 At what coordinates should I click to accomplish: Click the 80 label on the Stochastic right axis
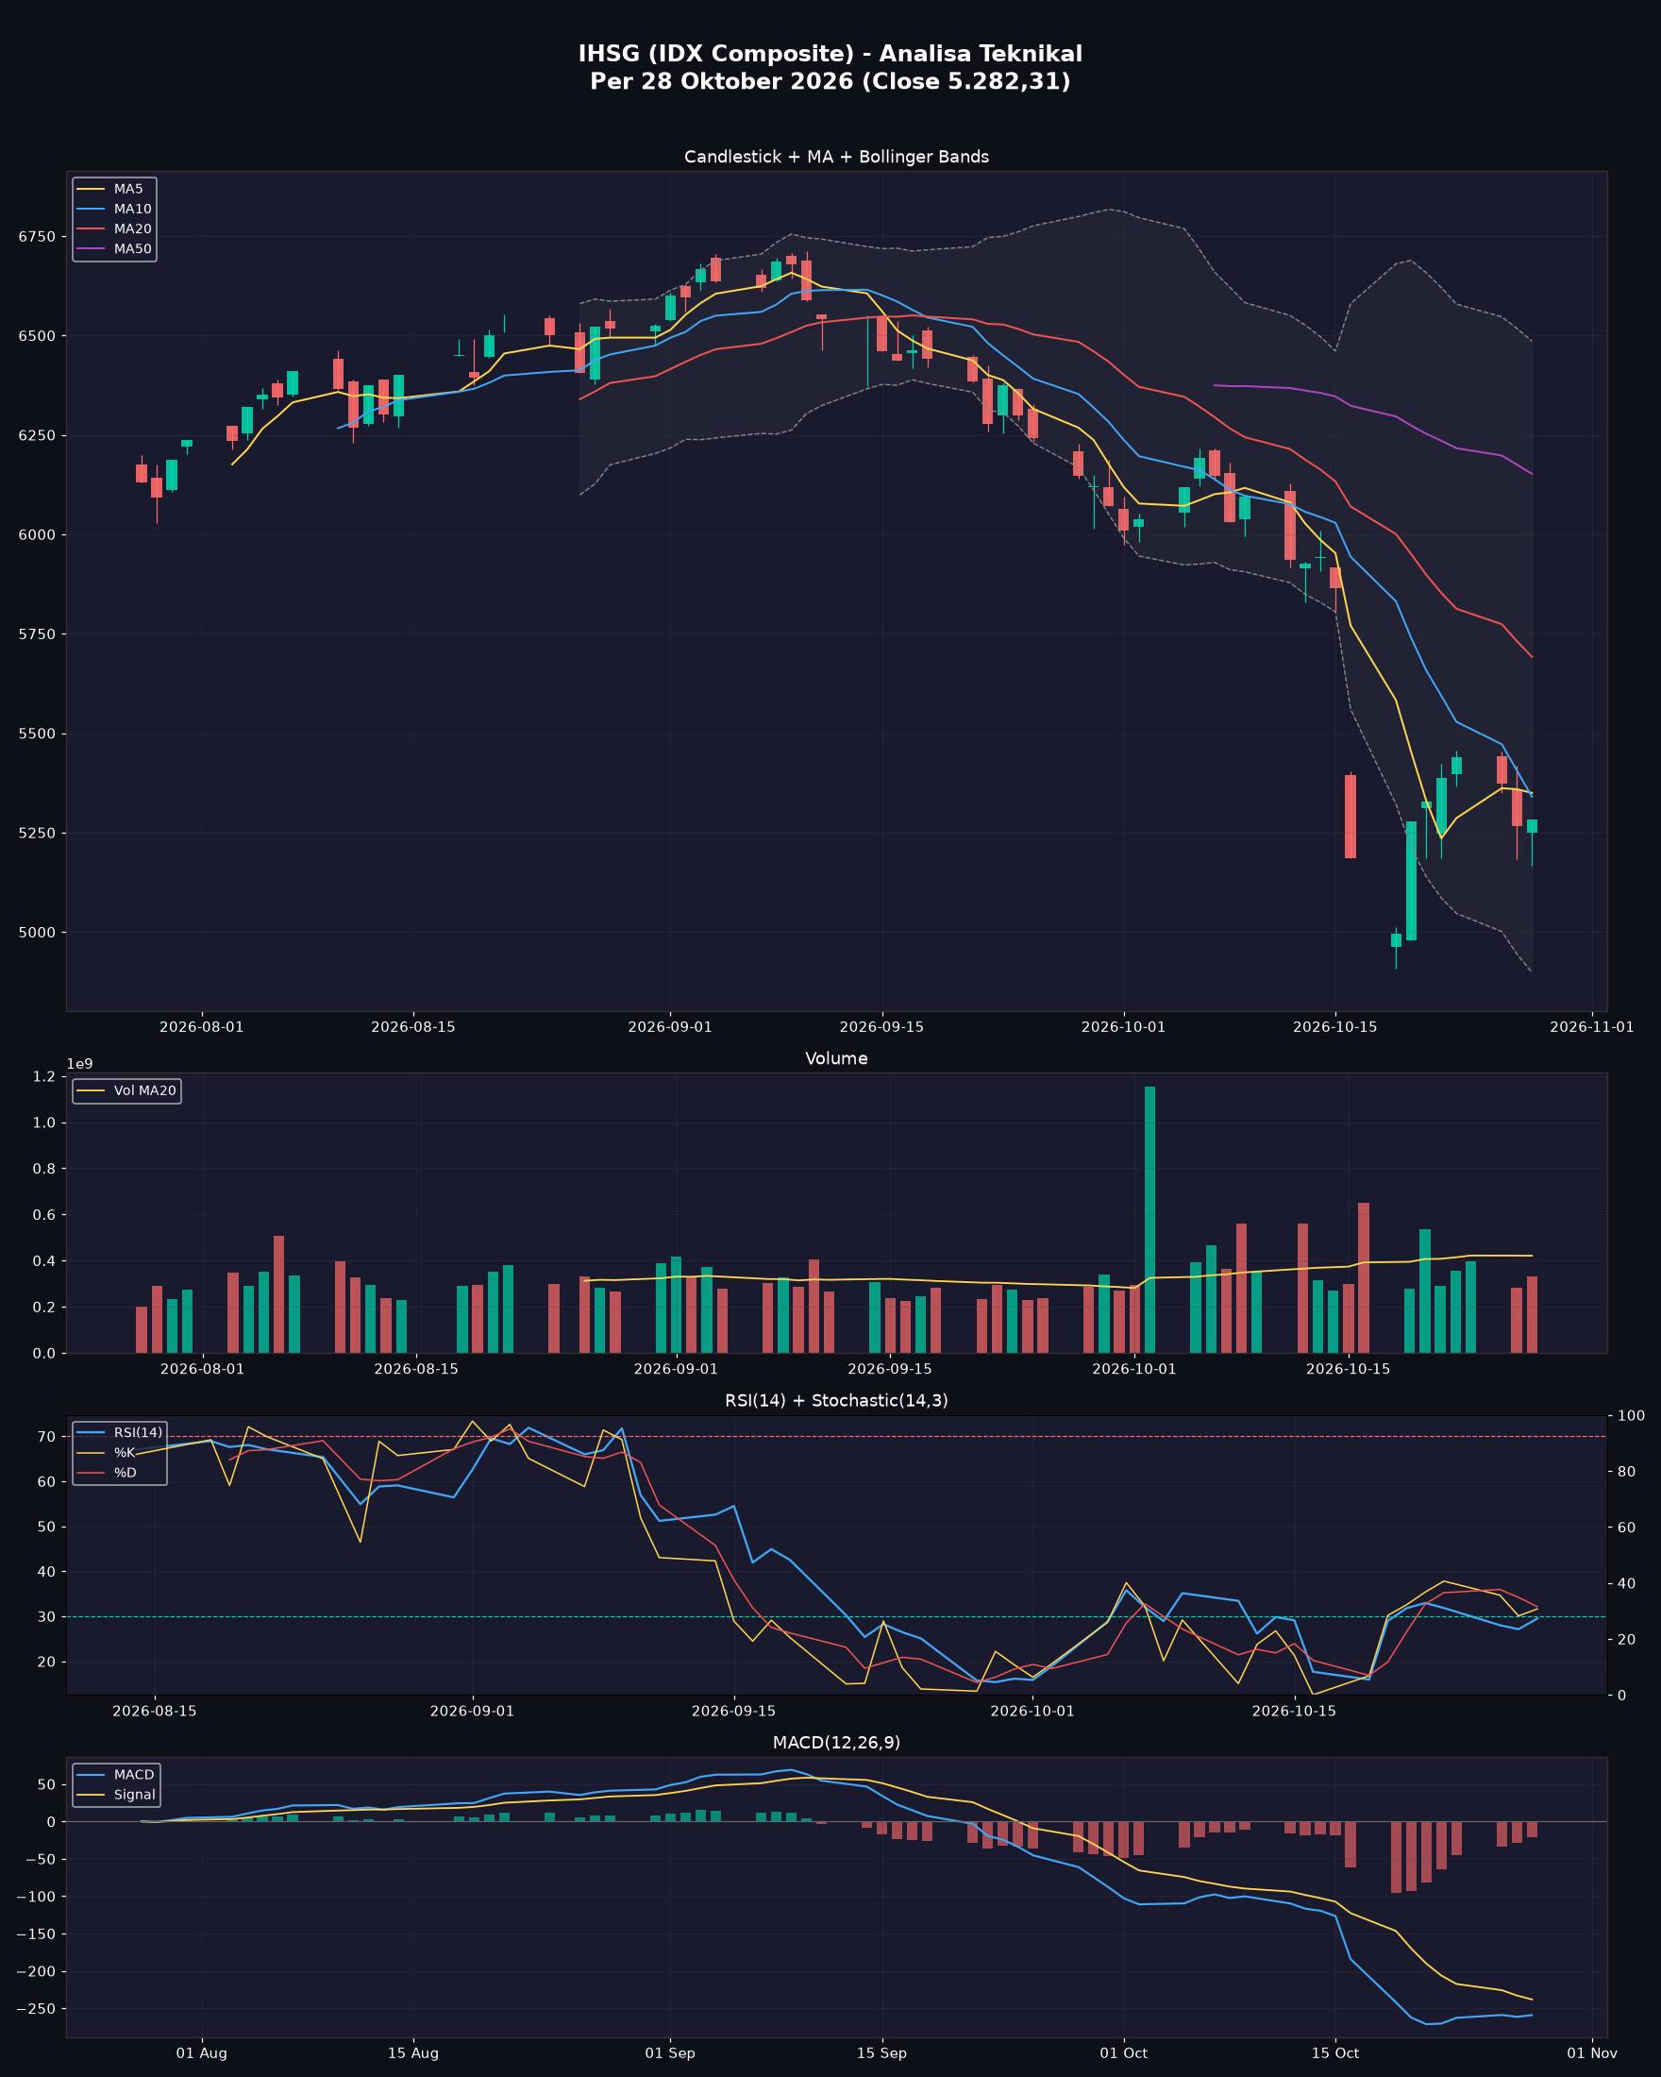(1627, 1471)
